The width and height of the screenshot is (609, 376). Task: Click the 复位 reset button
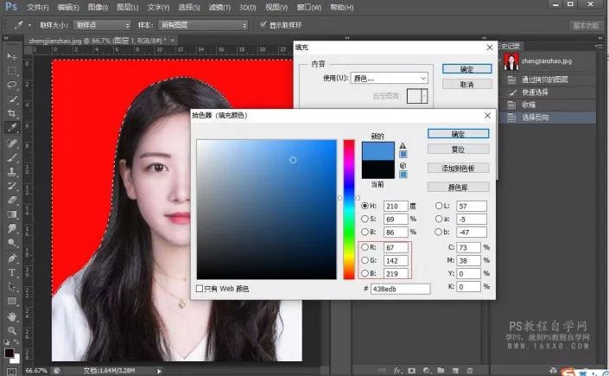[459, 149]
